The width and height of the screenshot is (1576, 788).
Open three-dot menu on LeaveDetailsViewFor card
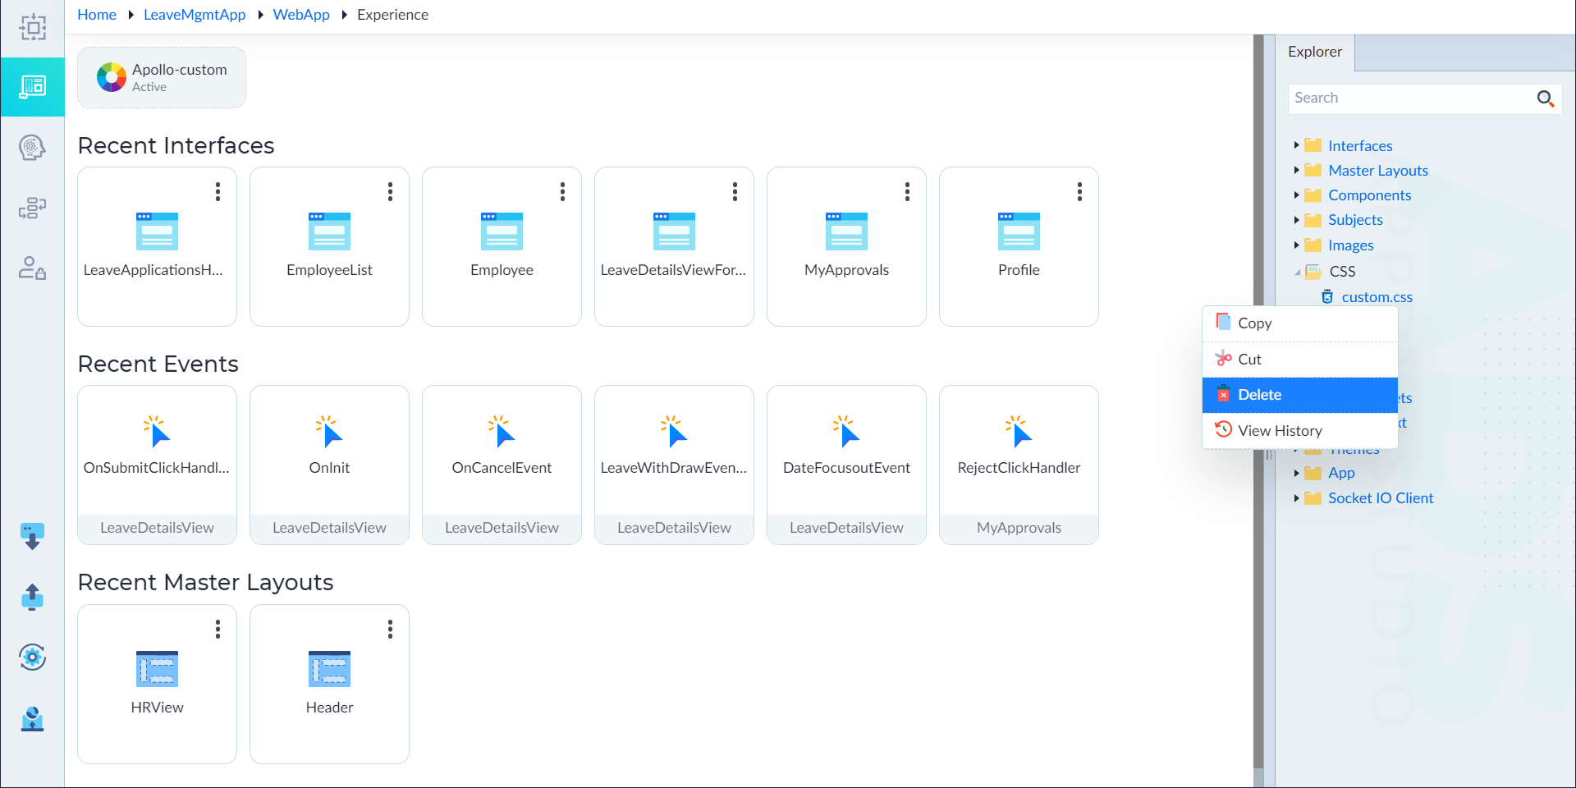tap(735, 192)
